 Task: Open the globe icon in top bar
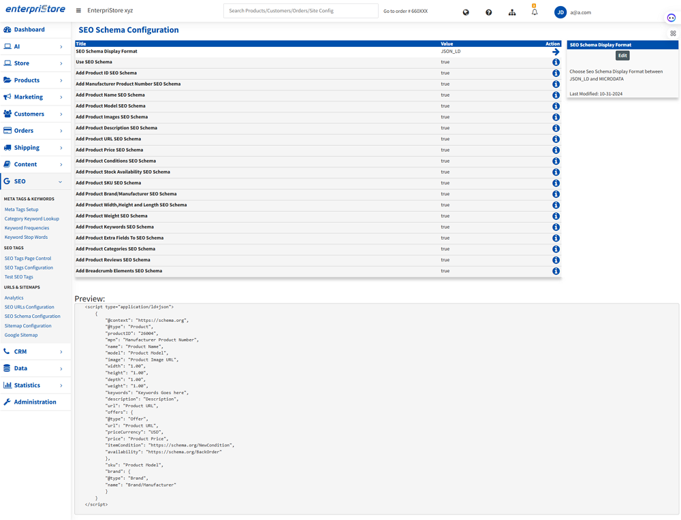pos(466,12)
